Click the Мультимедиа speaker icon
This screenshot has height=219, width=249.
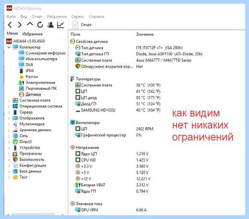pos(15,124)
